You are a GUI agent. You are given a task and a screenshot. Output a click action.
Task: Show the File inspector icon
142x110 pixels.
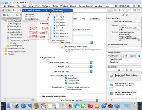tap(123, 15)
